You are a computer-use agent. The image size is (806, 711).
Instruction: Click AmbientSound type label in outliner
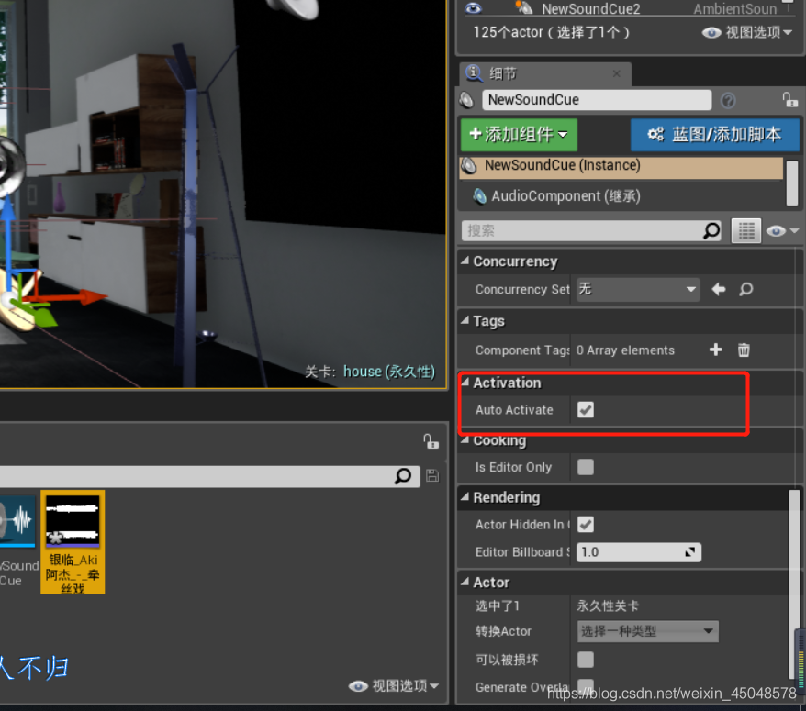tap(735, 9)
